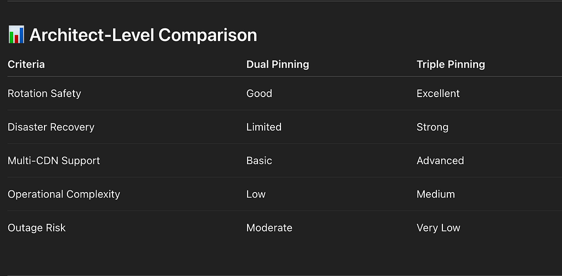
Task: Click the Criteria column header
Action: pos(26,65)
